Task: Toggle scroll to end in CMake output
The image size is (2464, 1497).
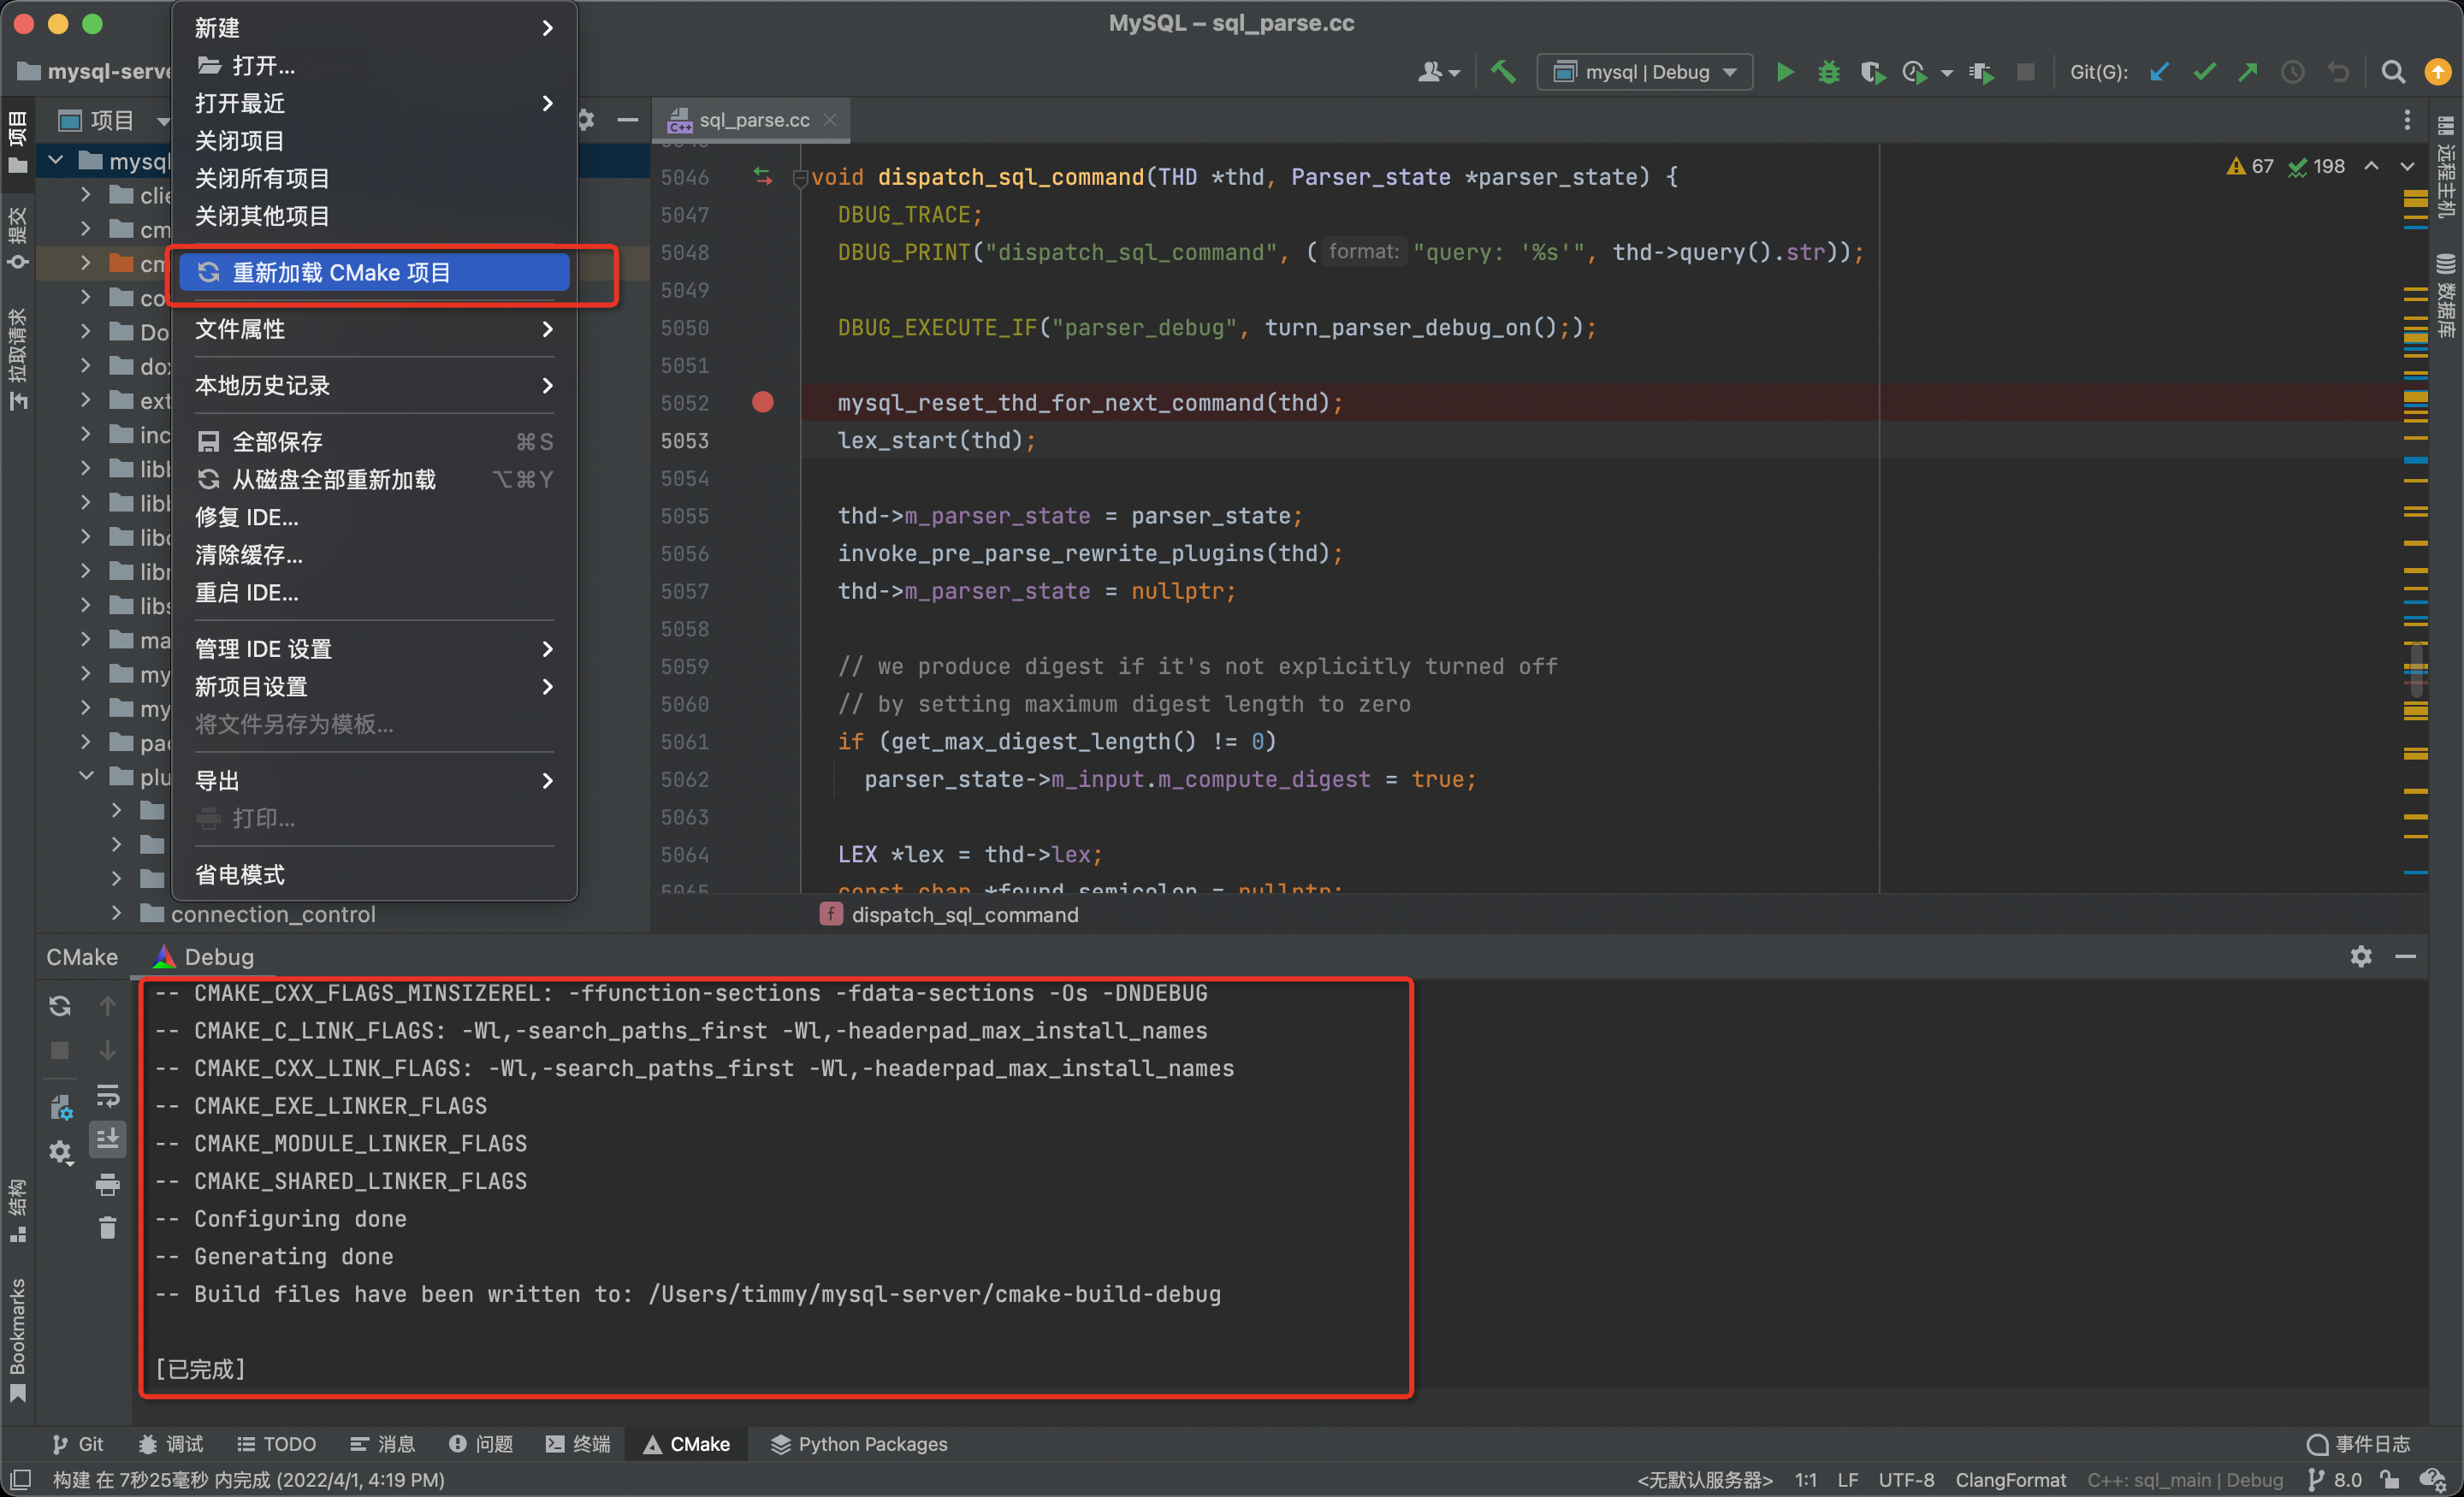Action: point(107,1138)
